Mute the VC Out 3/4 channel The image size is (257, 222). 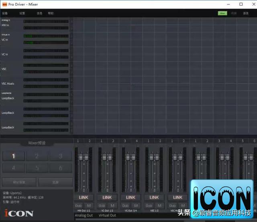click(136, 206)
